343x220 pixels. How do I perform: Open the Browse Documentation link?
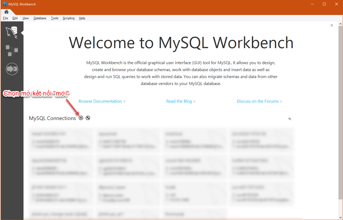pos(102,101)
